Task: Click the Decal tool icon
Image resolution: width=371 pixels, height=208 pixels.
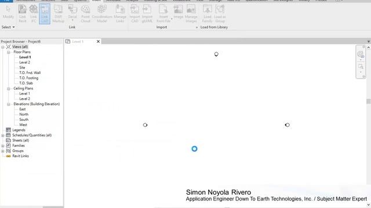Action: coord(72,9)
